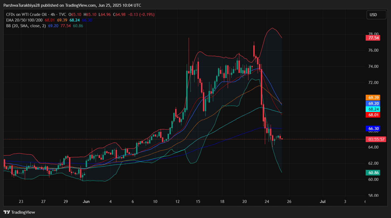Click the cyan 68.24 EMA 100 price label
Screen dimensions: 391x218
(373, 109)
